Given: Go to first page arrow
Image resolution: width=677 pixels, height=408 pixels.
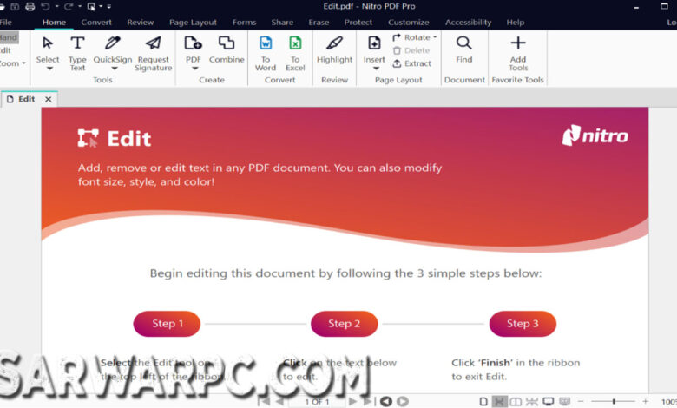Looking at the screenshot, I should tap(264, 402).
